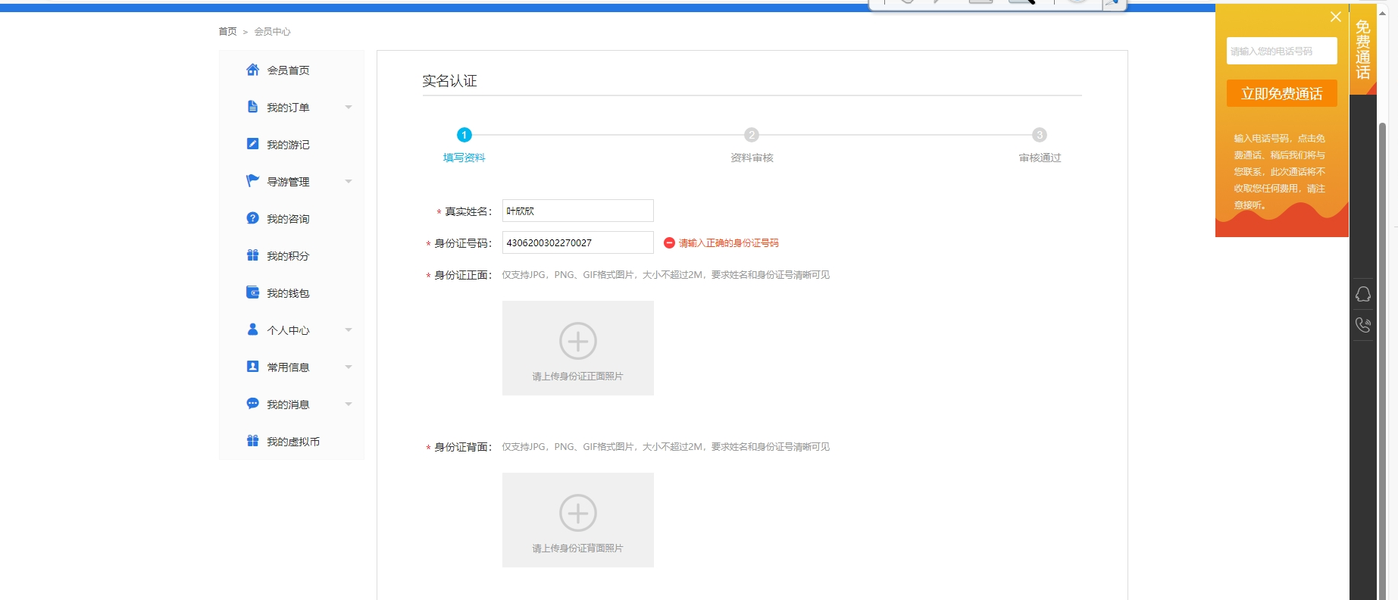The image size is (1398, 600).
Task: Click the 身份证号码 input field
Action: pos(577,242)
